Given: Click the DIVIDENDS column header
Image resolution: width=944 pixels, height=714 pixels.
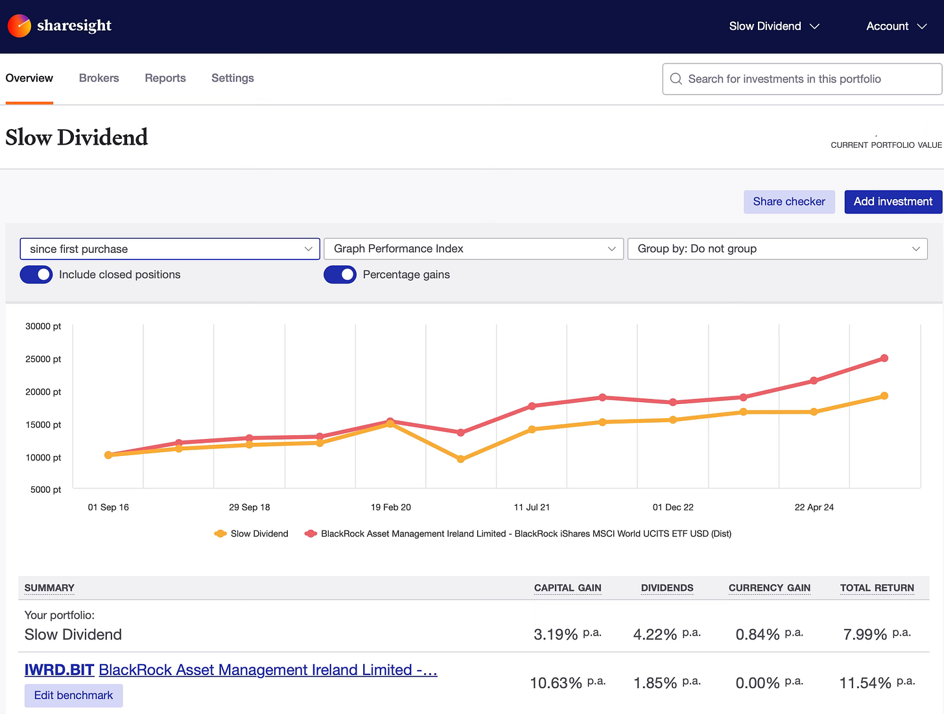Looking at the screenshot, I should [x=667, y=588].
